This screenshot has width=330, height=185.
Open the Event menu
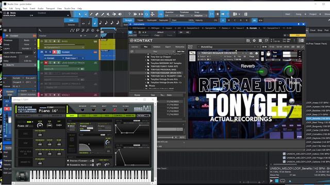pos(32,9)
